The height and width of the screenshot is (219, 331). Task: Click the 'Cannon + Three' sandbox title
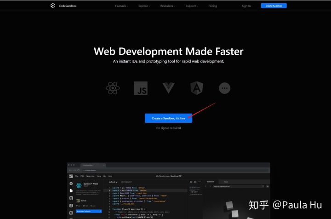pyautogui.click(x=91, y=184)
